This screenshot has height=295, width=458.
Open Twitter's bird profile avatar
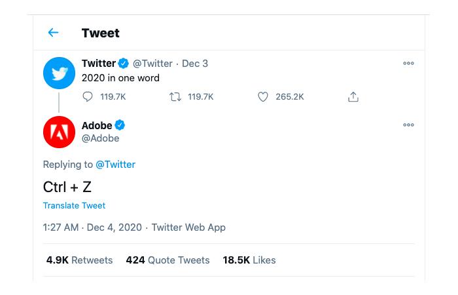pos(60,73)
